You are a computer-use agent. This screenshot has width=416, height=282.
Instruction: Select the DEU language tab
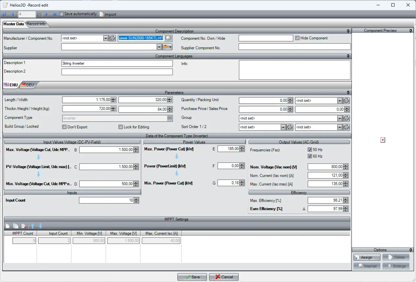coord(27,85)
